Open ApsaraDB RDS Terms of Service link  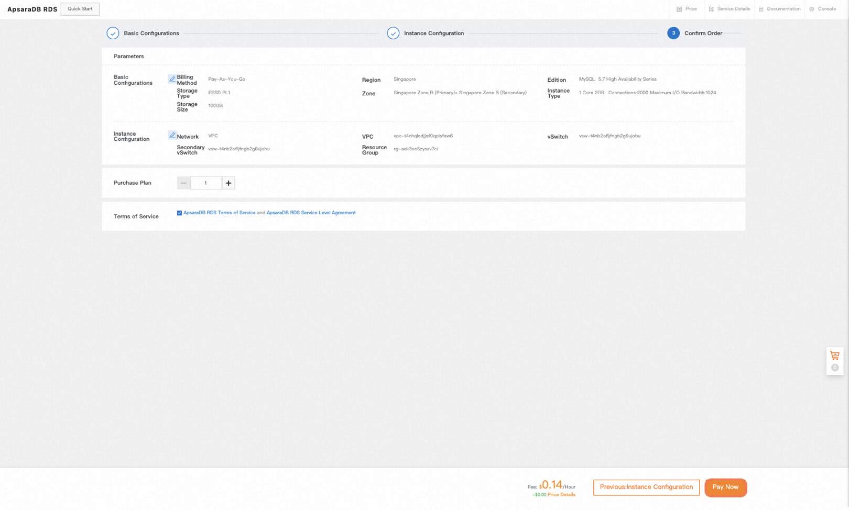tap(219, 213)
